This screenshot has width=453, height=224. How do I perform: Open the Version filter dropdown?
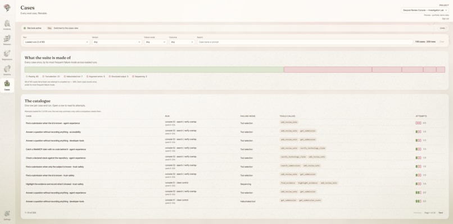[x=117, y=42]
